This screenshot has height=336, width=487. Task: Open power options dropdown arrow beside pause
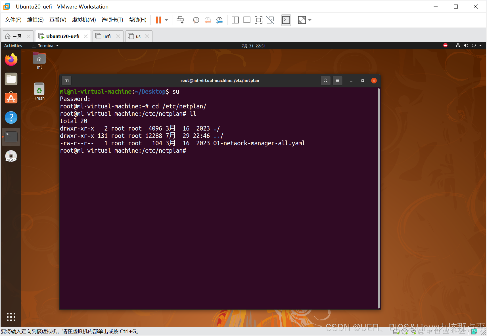coord(166,20)
